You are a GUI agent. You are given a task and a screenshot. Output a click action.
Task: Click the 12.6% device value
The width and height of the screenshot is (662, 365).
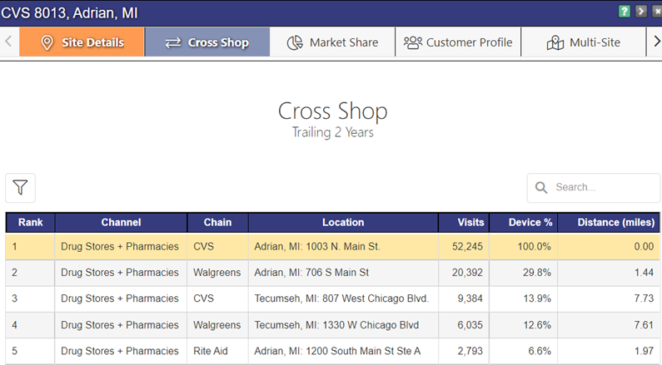tap(537, 325)
